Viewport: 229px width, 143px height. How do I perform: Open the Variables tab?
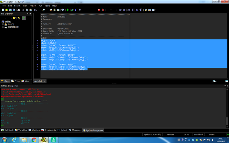pyautogui.click(x=21, y=130)
